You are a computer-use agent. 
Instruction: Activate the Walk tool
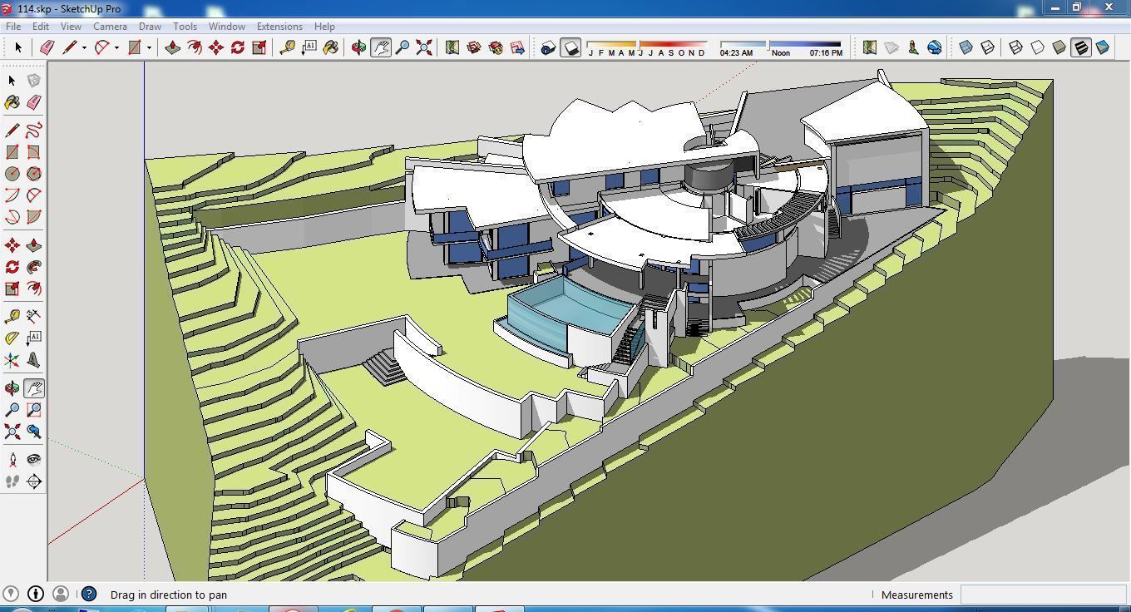pyautogui.click(x=12, y=481)
